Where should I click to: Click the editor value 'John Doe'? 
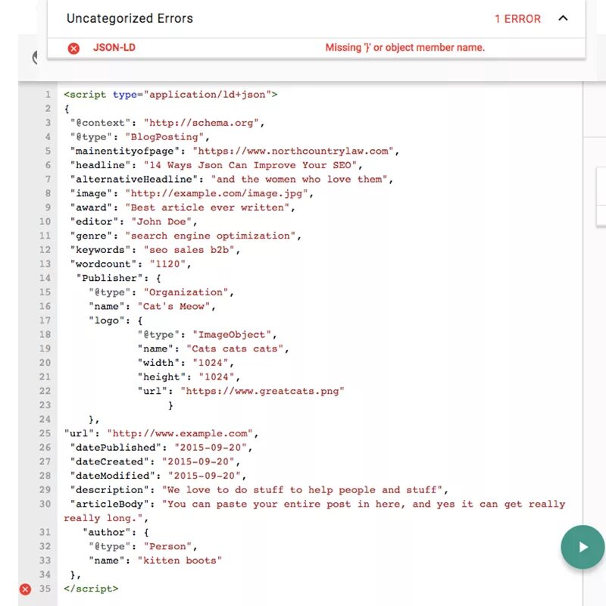[161, 221]
